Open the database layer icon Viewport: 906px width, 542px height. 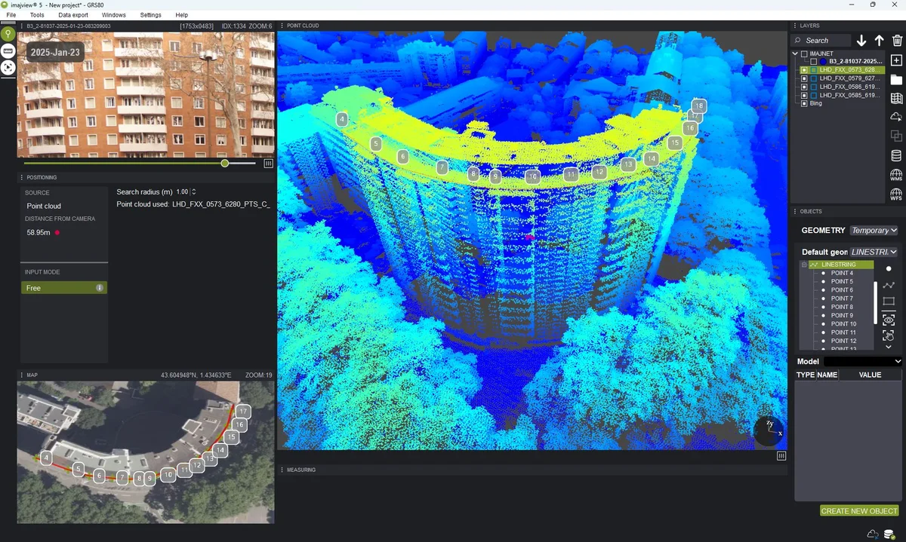coord(896,155)
